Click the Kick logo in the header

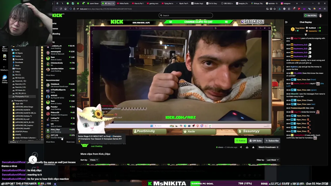pyautogui.click(x=57, y=16)
